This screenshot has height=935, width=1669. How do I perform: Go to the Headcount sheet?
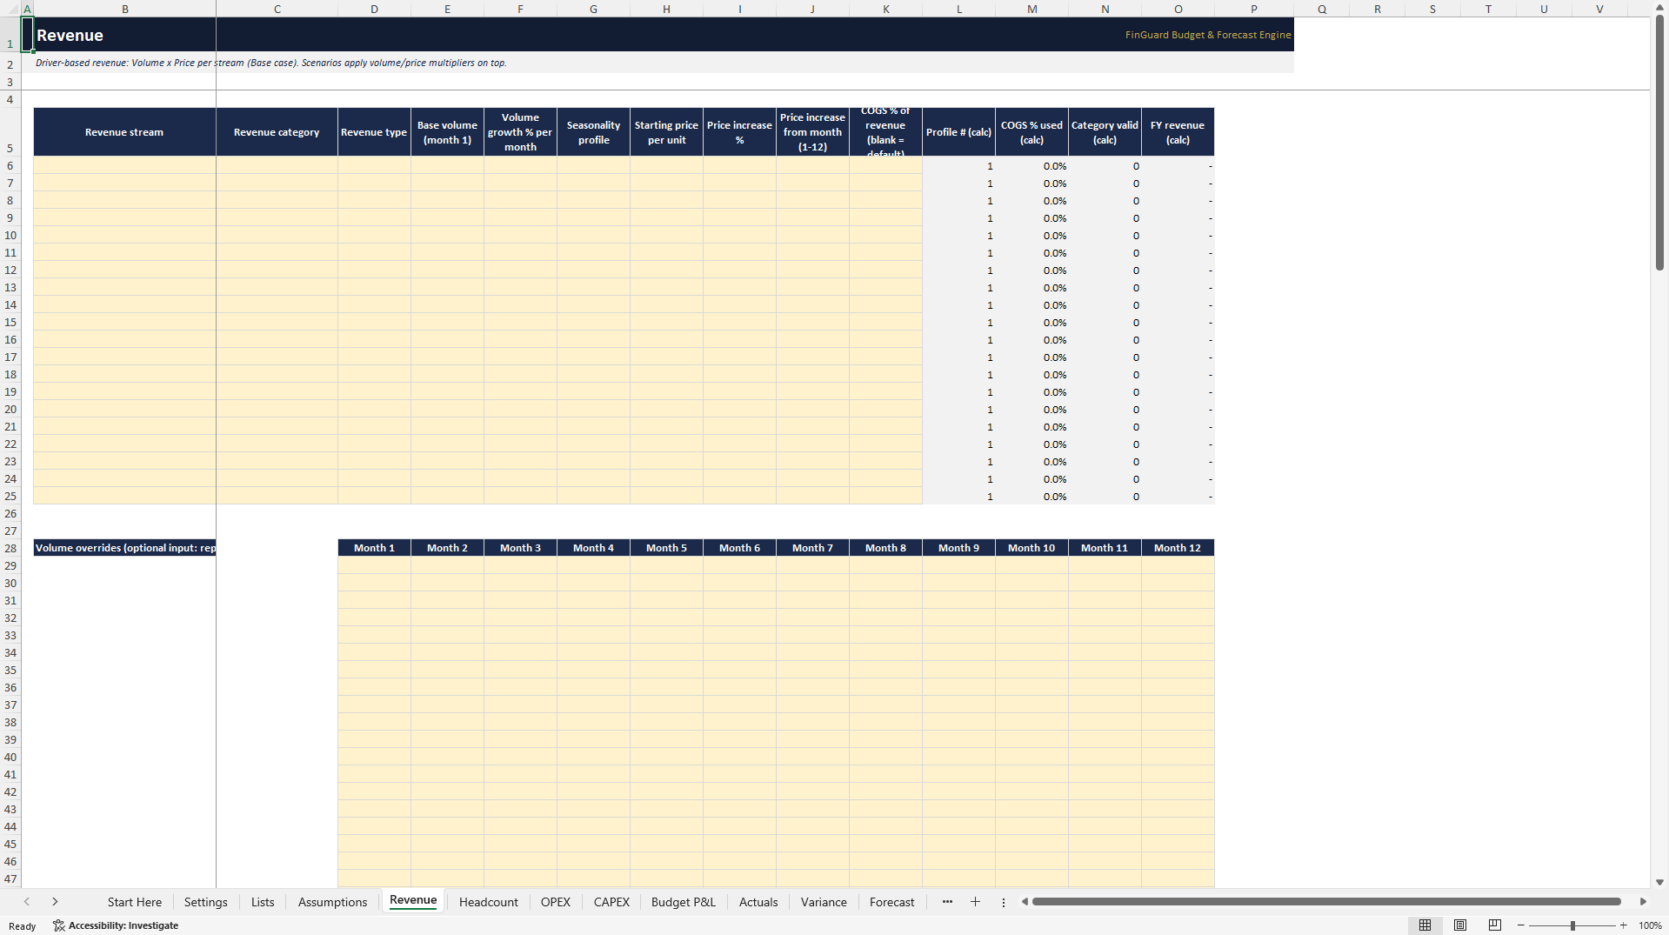tap(489, 902)
